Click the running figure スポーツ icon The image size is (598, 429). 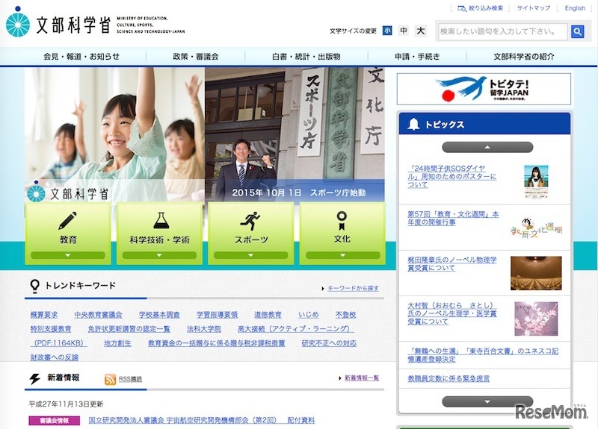click(x=250, y=221)
